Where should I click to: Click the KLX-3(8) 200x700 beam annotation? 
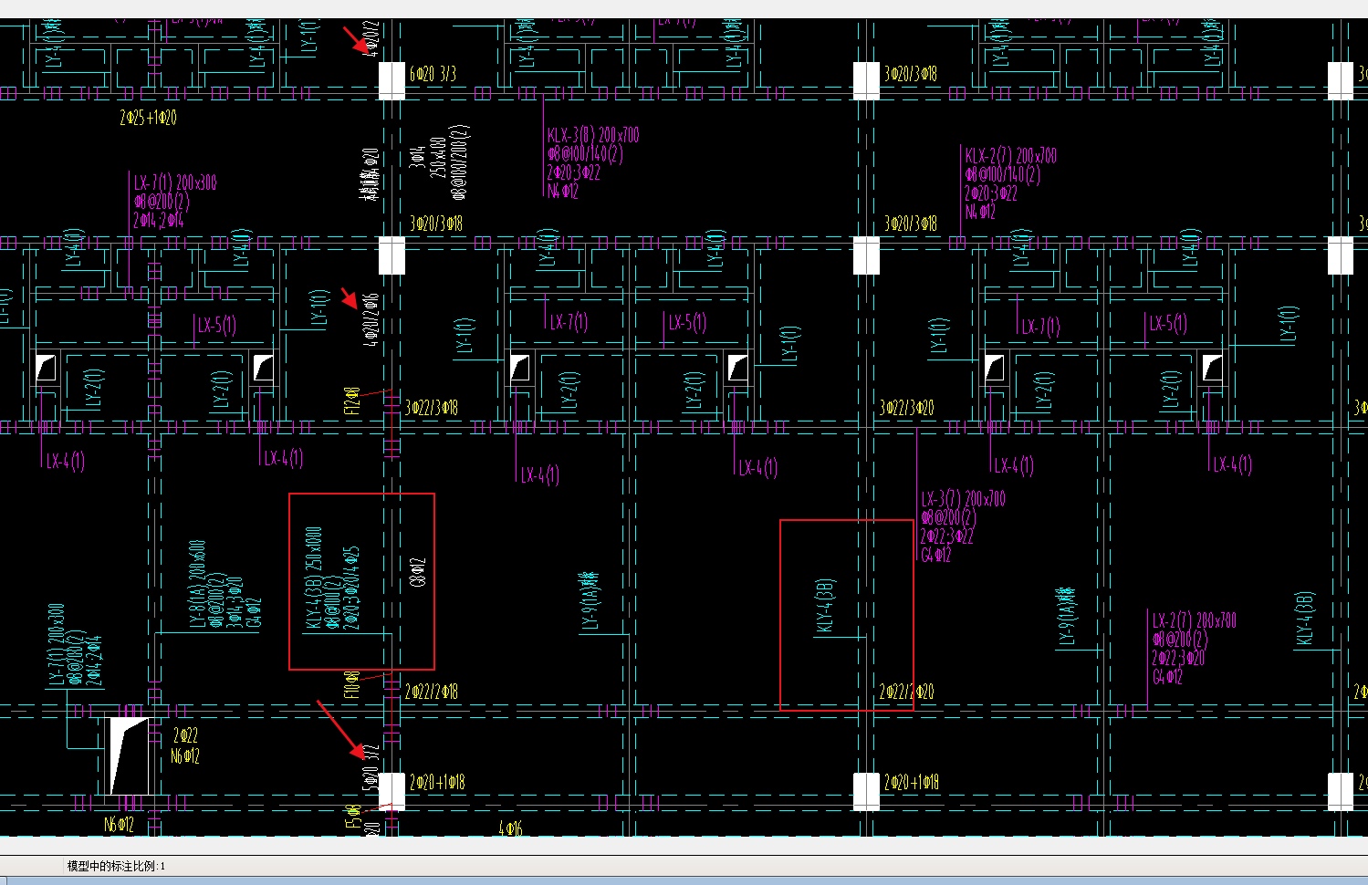click(x=593, y=135)
